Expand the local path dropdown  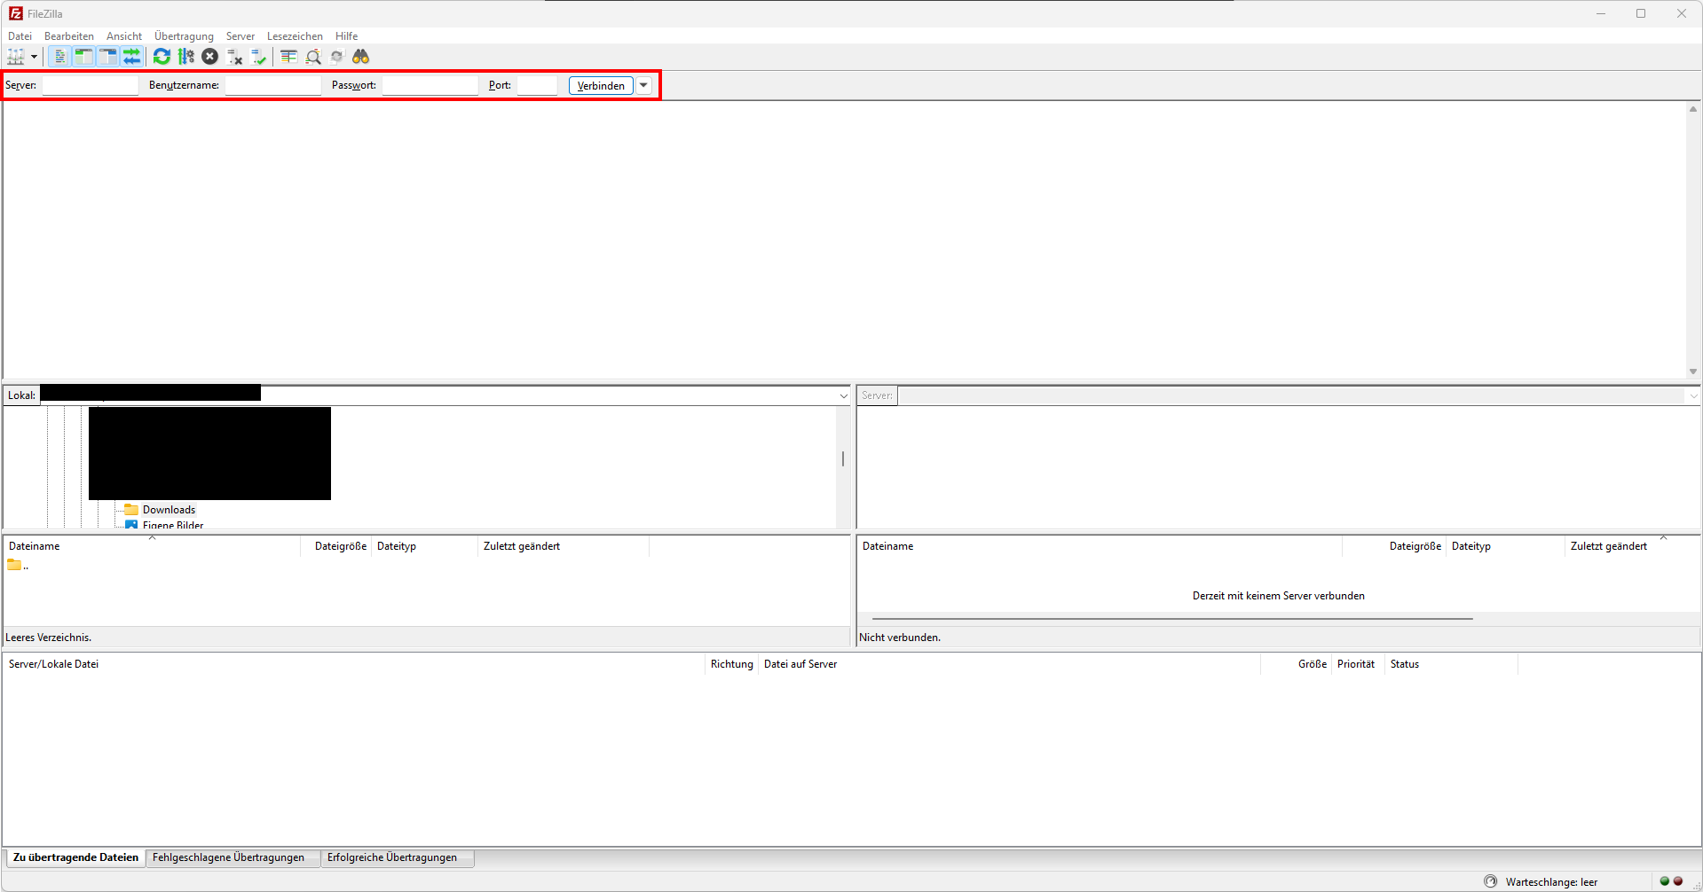(x=843, y=395)
